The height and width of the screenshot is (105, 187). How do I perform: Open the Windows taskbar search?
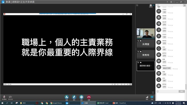click(7, 103)
